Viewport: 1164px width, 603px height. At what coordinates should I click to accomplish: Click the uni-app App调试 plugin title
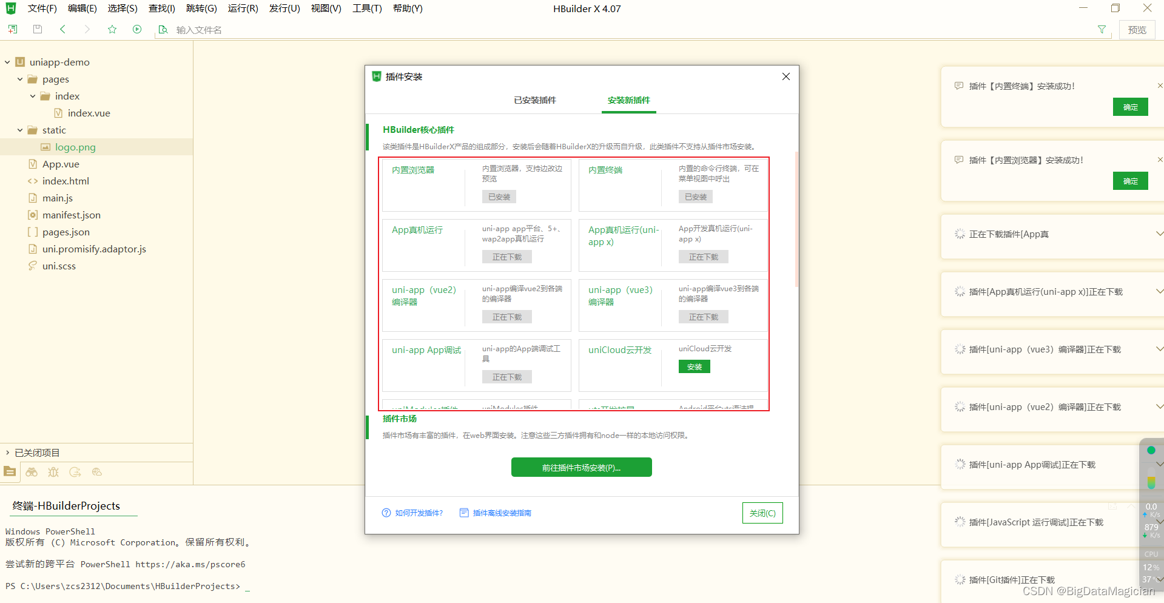coord(426,350)
